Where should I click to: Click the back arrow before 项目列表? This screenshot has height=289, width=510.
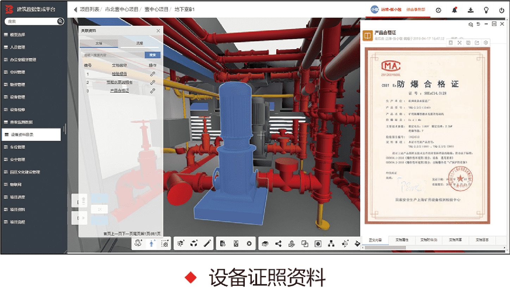pyautogui.click(x=75, y=10)
